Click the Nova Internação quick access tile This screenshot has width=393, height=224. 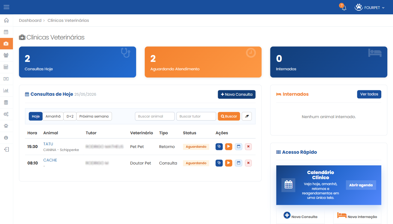[x=357, y=216]
